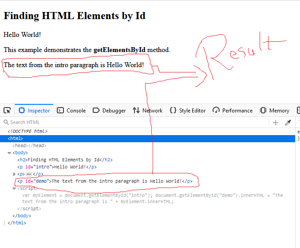
Task: Open the Memory tab
Action: click(x=274, y=111)
